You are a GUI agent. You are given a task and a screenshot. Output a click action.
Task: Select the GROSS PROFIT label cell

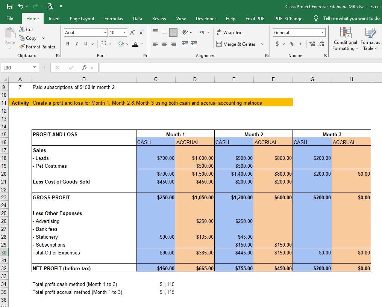pos(84,197)
